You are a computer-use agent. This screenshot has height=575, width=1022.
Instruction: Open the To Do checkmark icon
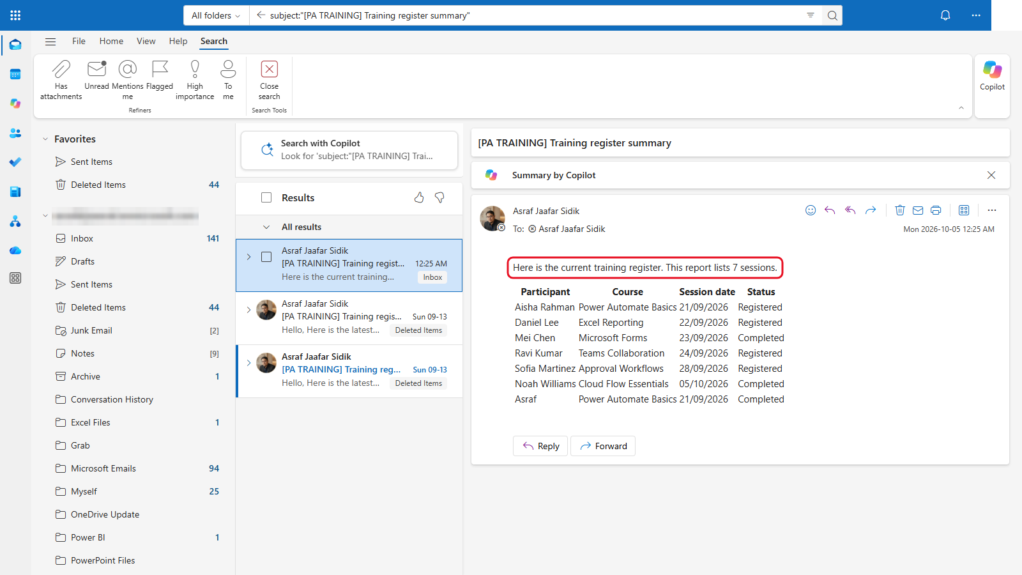tap(15, 162)
